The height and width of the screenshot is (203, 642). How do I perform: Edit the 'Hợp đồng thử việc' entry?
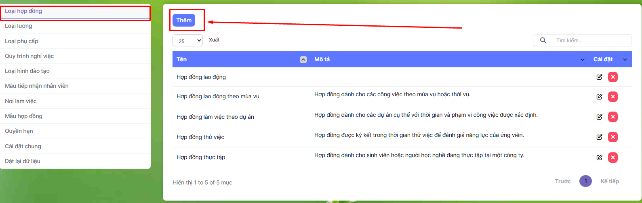(599, 137)
